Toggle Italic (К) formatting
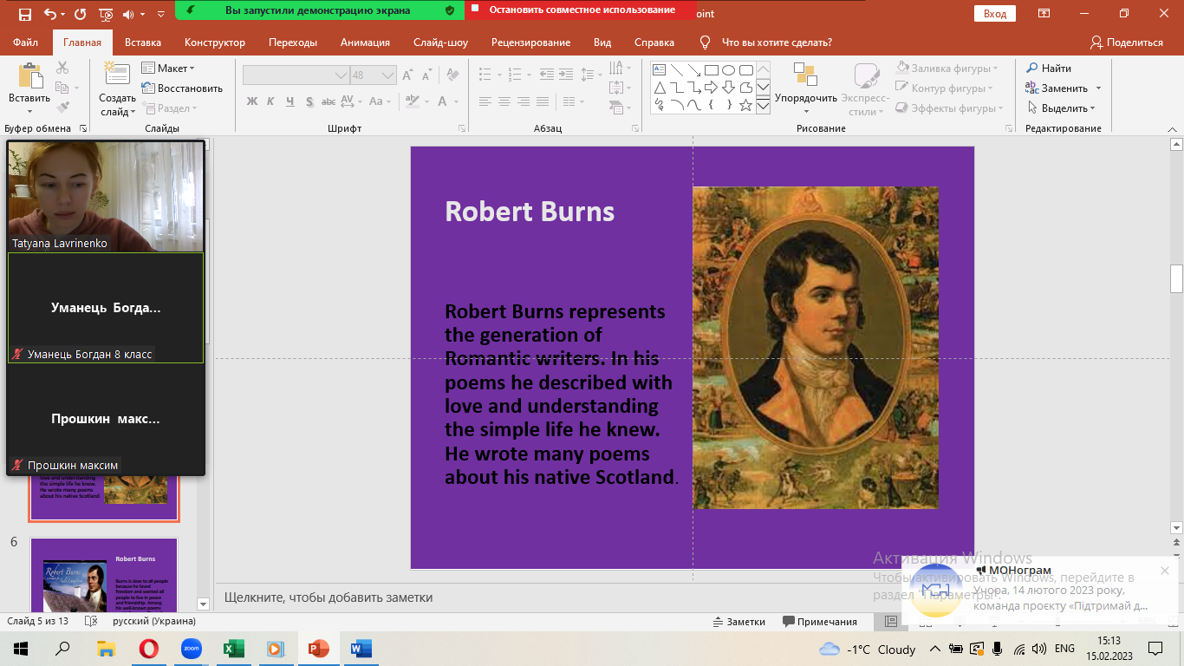1184x666 pixels. point(271,101)
